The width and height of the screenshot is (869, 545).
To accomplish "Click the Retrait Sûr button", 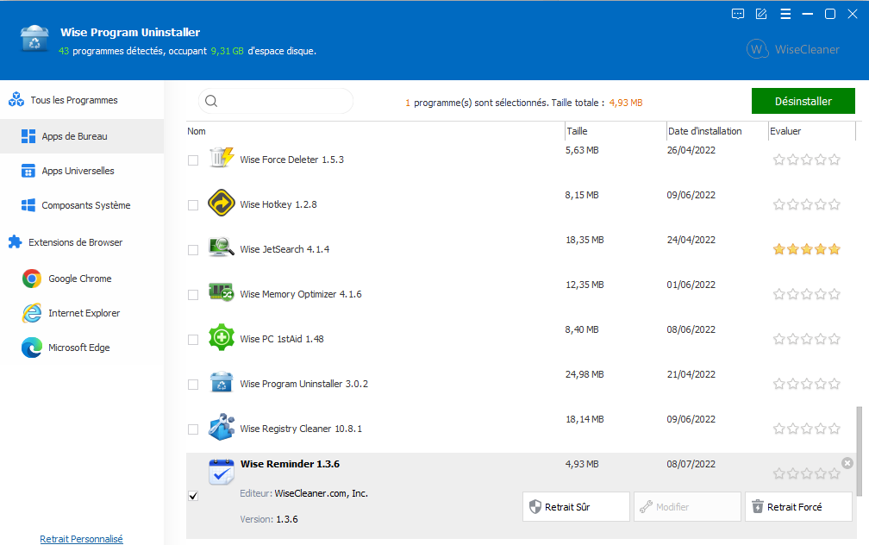I will 576,507.
